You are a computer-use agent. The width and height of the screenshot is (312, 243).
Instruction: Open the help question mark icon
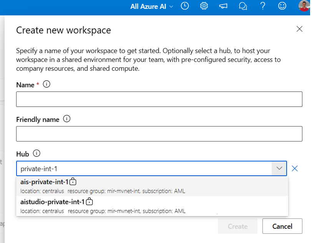(262, 6)
